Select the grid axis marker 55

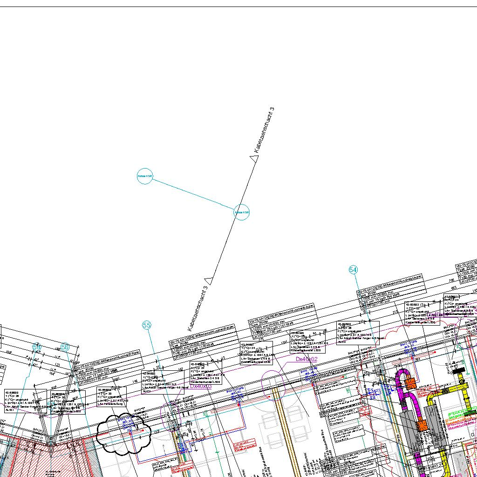click(x=147, y=325)
